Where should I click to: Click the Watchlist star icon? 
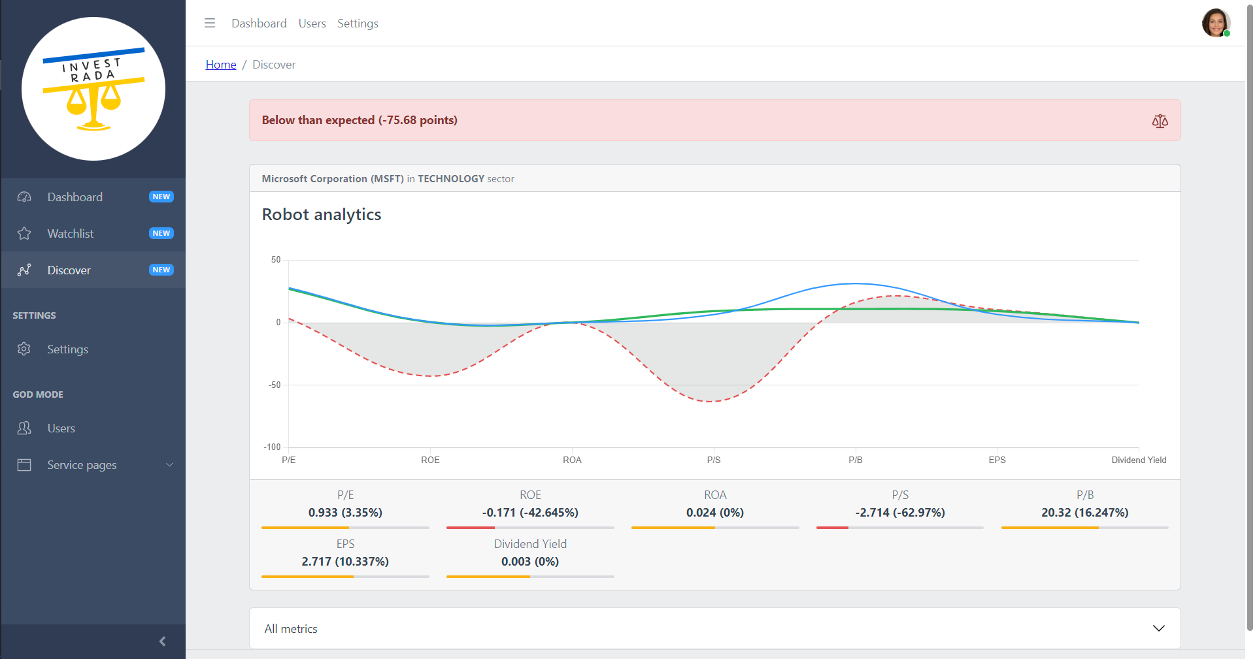[x=24, y=234]
